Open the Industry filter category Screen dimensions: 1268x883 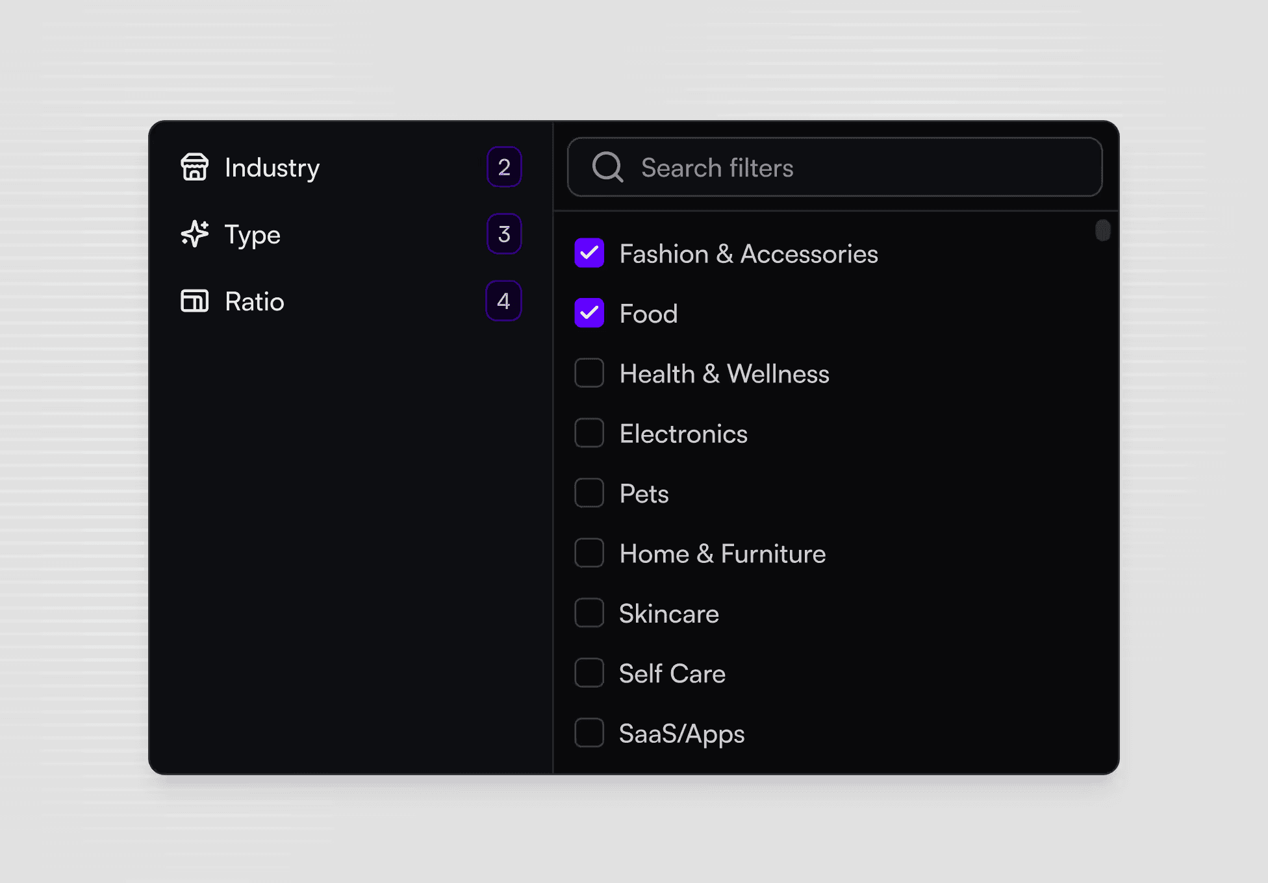(x=351, y=167)
